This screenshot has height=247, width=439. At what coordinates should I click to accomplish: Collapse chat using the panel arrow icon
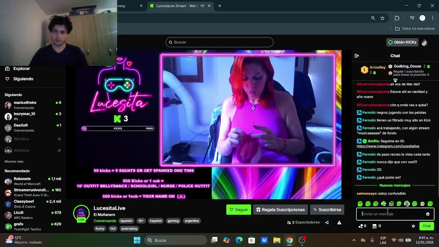tap(357, 56)
